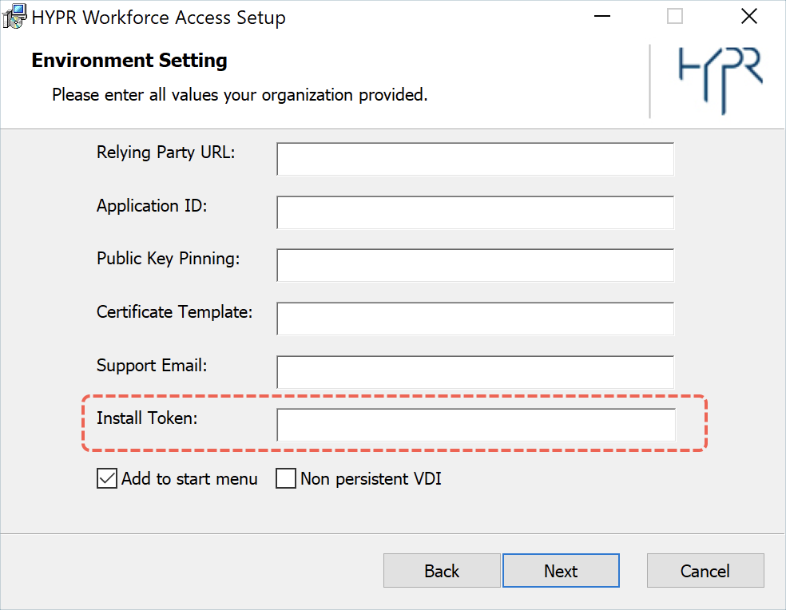786x610 pixels.
Task: Click the Public Key Pinning field
Action: pos(475,265)
